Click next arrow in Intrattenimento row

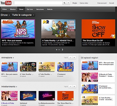click(74, 87)
